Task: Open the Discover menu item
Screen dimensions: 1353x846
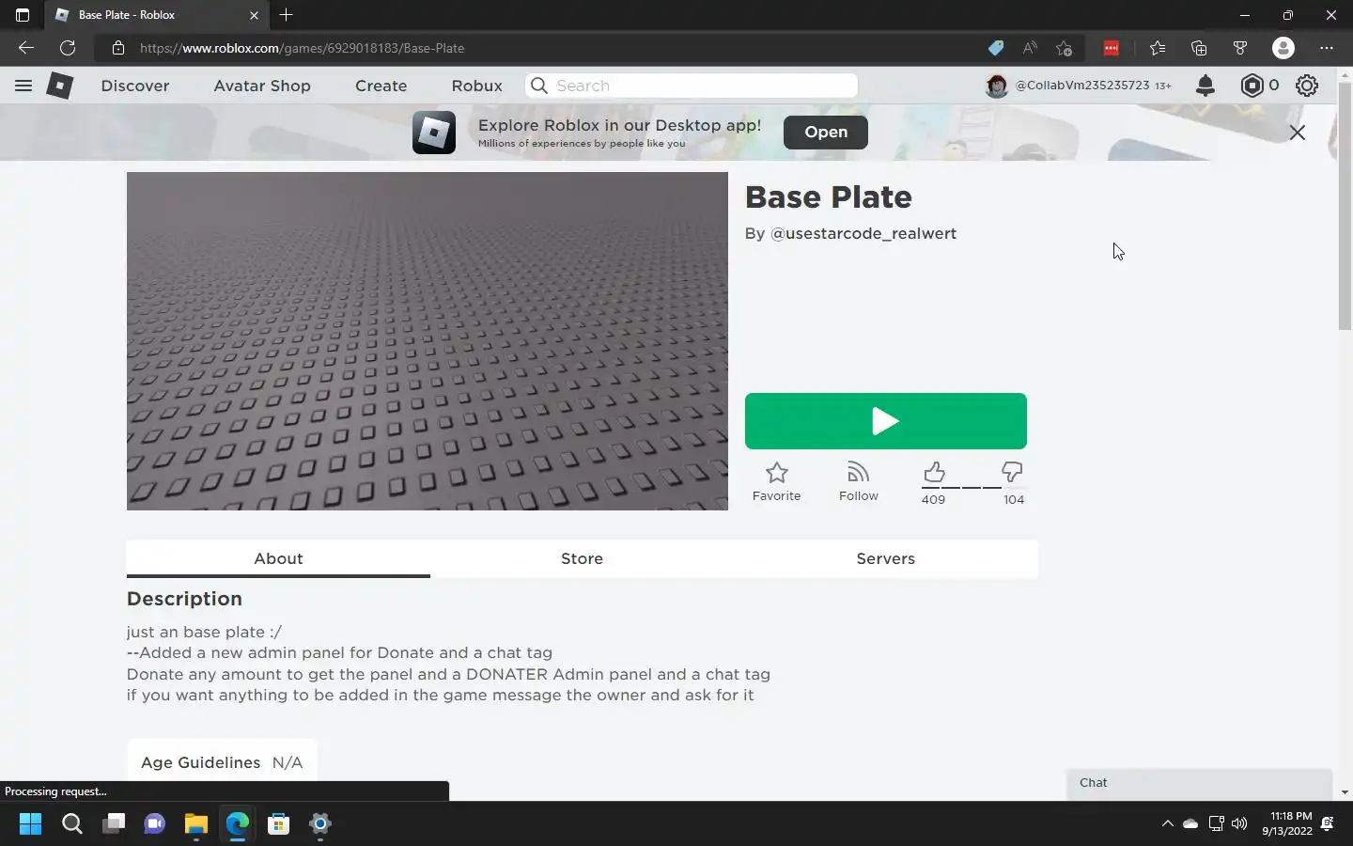Action: point(135,86)
